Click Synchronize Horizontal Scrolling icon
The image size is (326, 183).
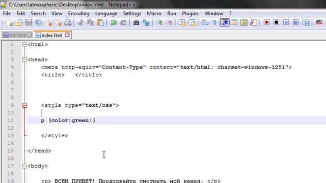[192, 22]
